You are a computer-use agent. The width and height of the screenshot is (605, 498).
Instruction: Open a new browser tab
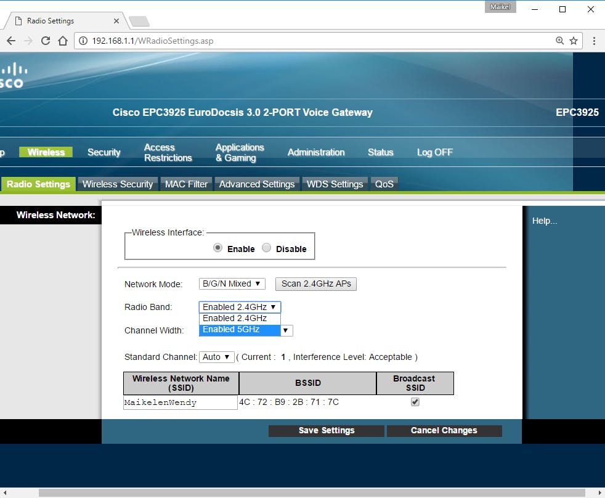pyautogui.click(x=139, y=21)
